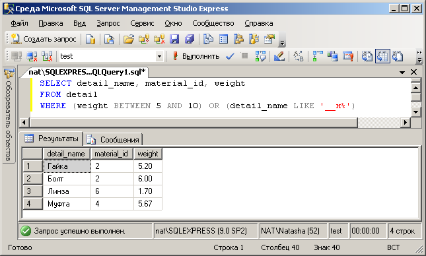Open the Справка menu
The width and height of the screenshot is (426, 256).
[259, 23]
